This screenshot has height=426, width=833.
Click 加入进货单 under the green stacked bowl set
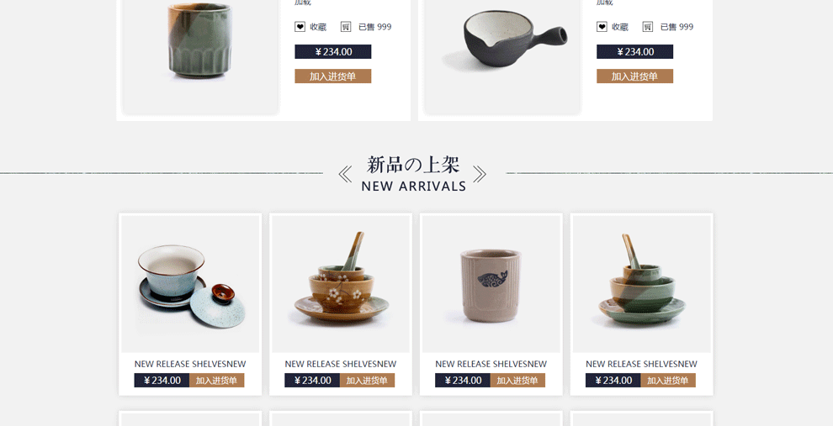point(668,381)
